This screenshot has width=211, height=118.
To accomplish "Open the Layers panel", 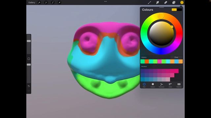I will tap(174, 3).
